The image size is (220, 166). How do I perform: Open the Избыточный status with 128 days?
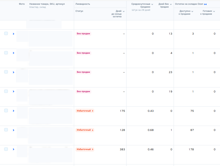click(85, 130)
